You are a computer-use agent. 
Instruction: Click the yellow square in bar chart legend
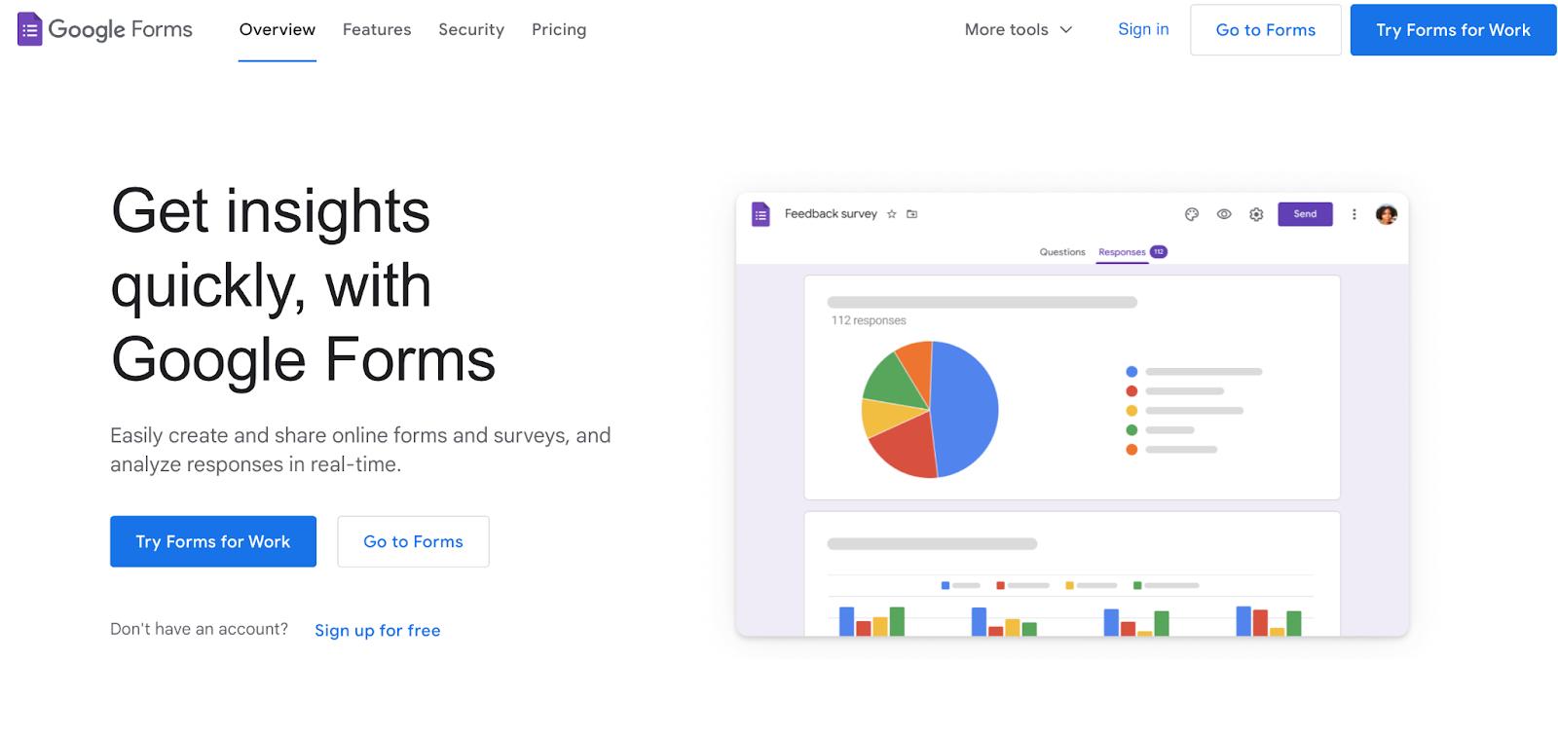(x=1069, y=586)
